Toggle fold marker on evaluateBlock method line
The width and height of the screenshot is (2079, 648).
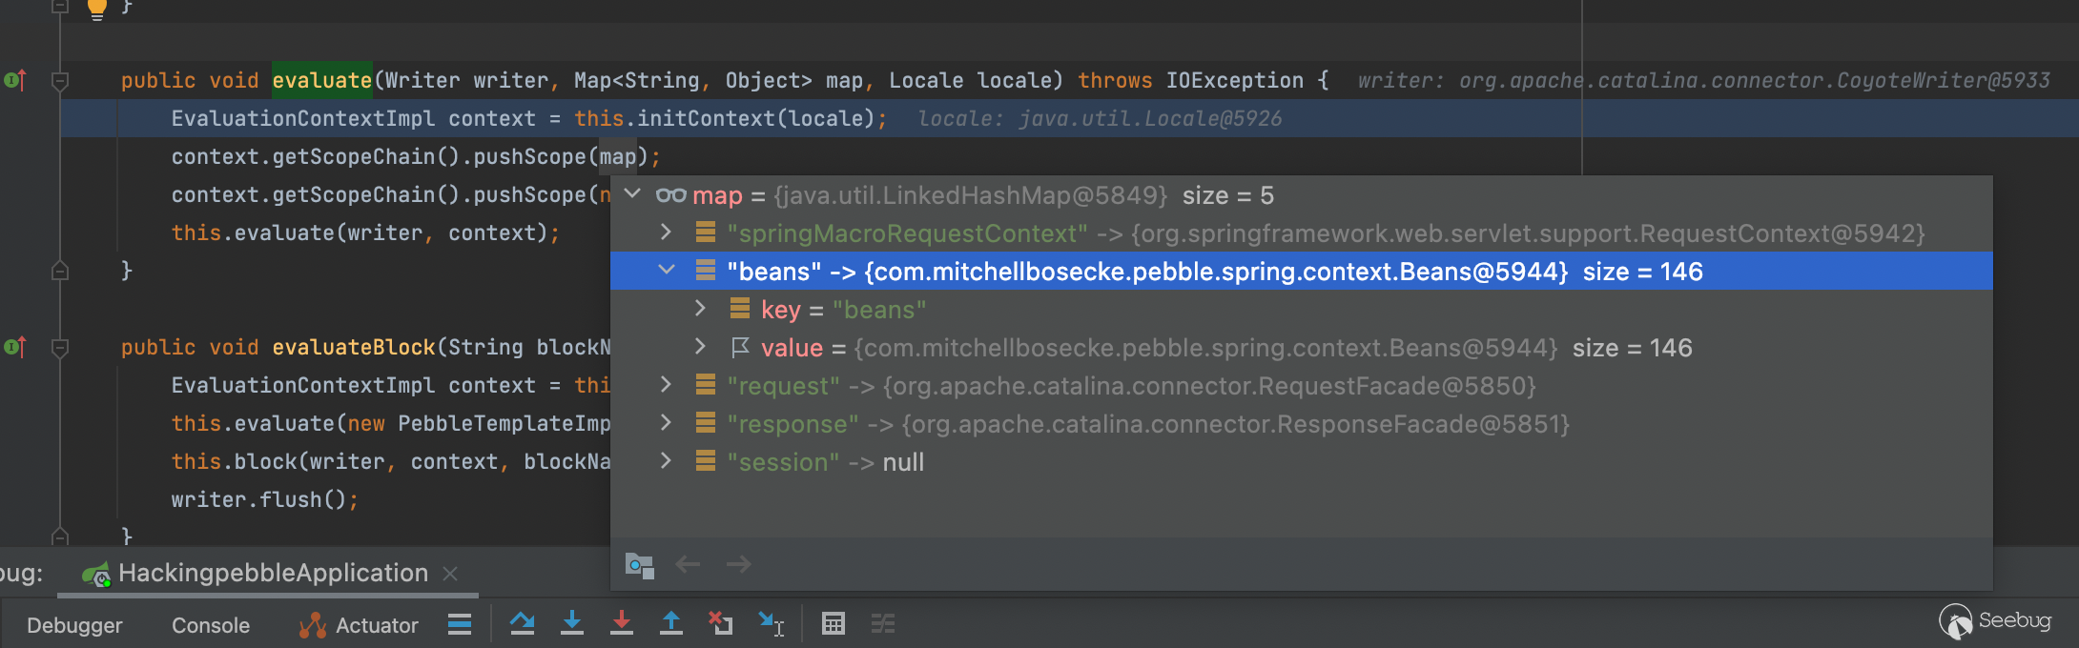click(59, 348)
